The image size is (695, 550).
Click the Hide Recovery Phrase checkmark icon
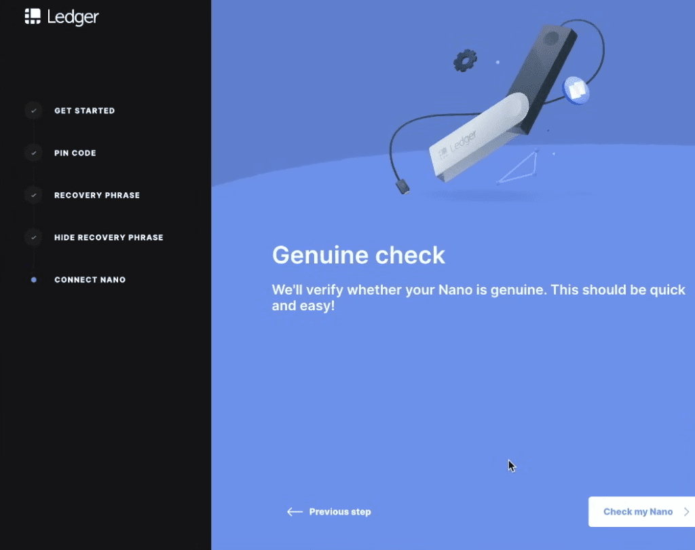click(x=33, y=238)
